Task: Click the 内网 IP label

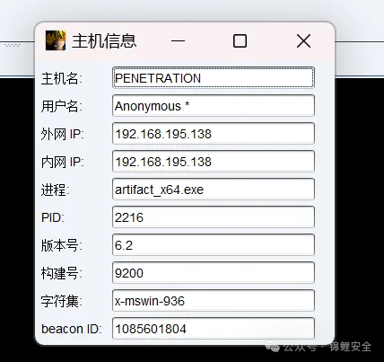Action: [x=63, y=162]
